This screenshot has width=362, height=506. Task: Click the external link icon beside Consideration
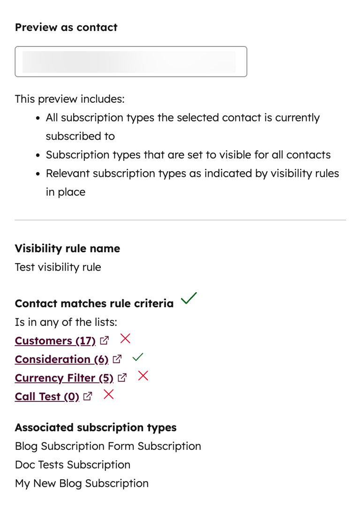[117, 359]
